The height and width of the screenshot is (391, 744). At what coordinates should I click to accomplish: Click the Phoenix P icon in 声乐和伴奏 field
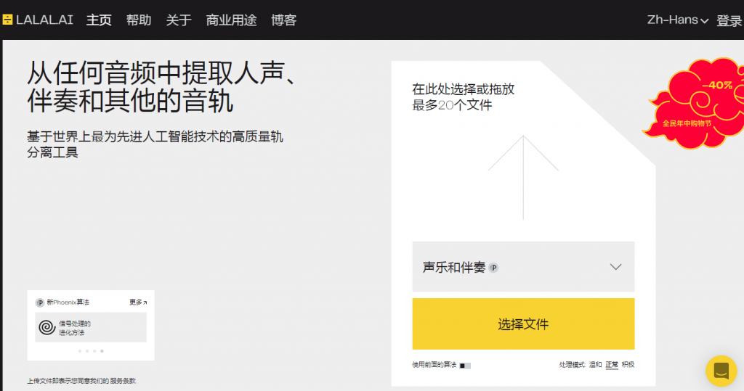(x=493, y=268)
